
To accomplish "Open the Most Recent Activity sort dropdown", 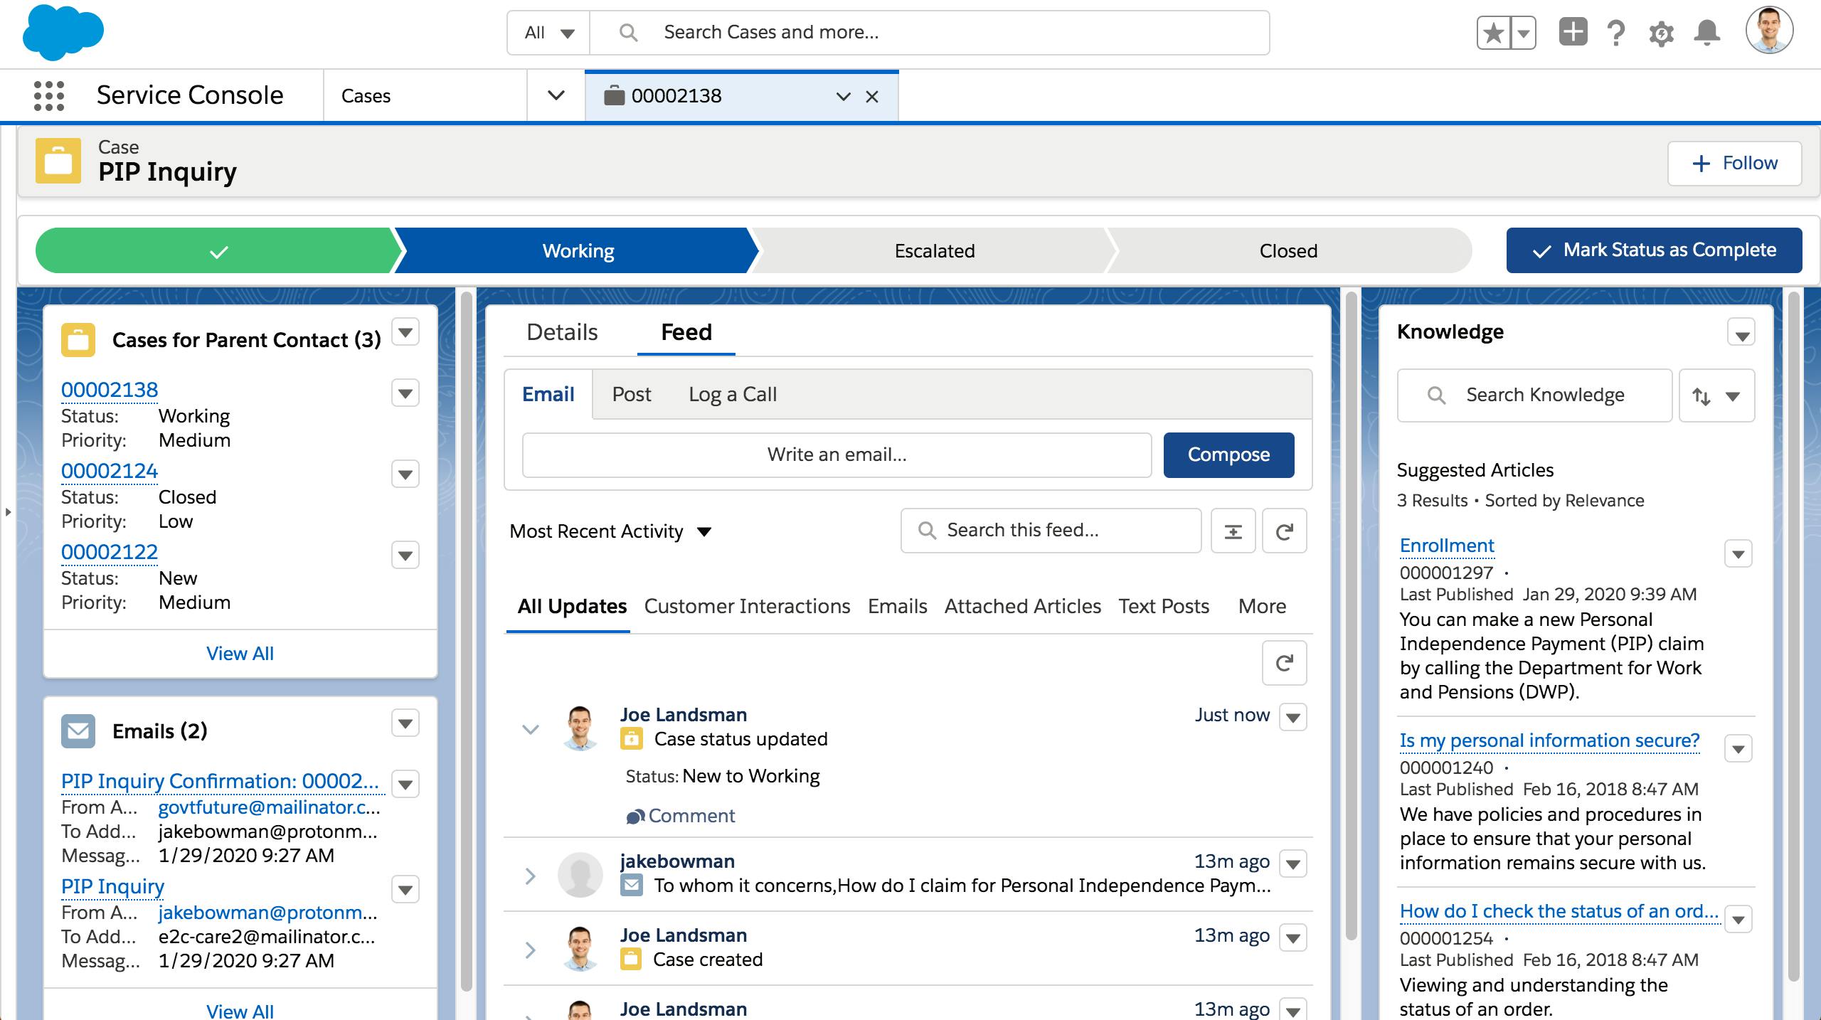I will point(610,531).
